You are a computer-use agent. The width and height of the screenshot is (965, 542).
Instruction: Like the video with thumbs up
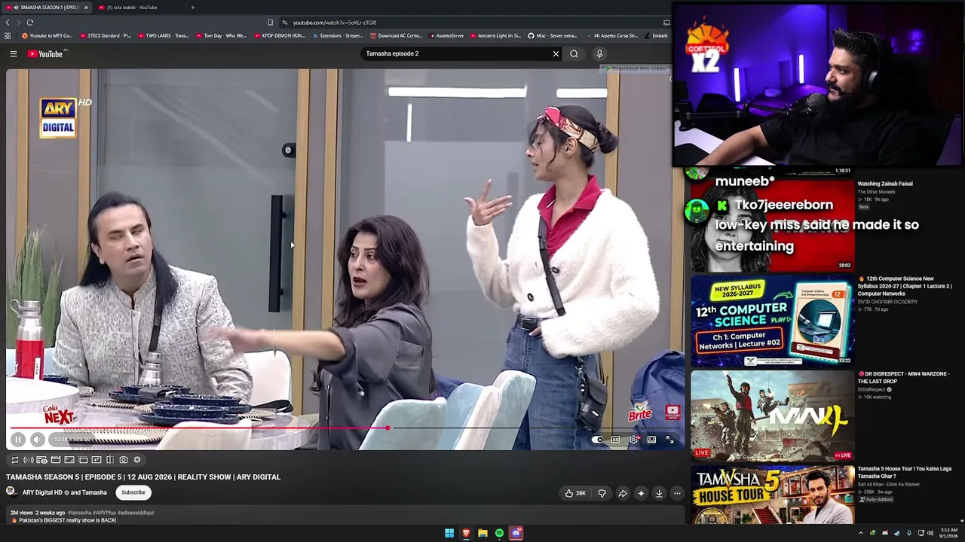(x=575, y=494)
